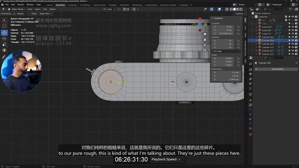Click the Blender logo menu icon

coord(2,5)
